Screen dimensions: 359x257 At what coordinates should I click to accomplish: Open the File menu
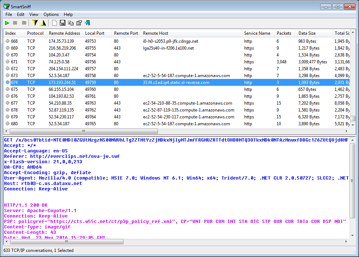click(9, 14)
